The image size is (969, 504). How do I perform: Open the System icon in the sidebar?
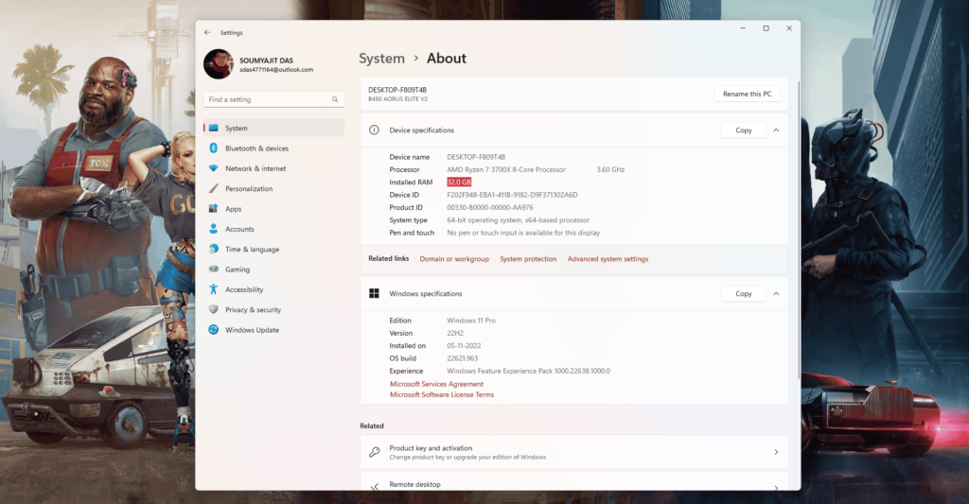[x=213, y=128]
